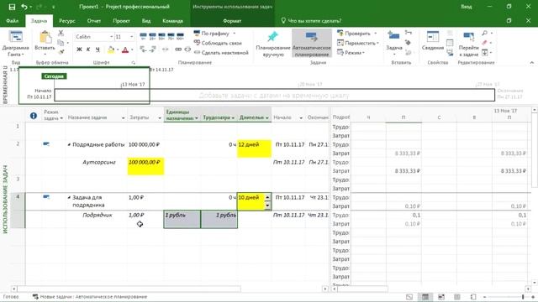Click Mark on Track (По графику)
This screenshot has width=538, height=302.
[x=212, y=34]
